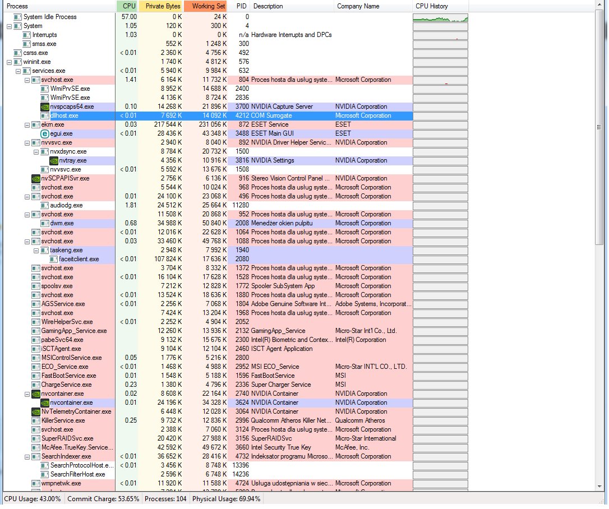Sort by Company Name column header
Image resolution: width=609 pixels, height=509 pixels.
pyautogui.click(x=373, y=6)
